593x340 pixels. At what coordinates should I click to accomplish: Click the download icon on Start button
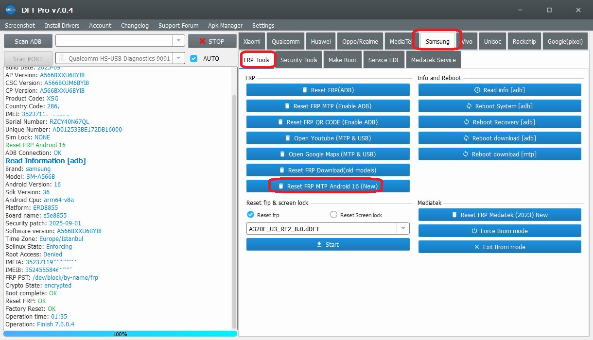coord(319,244)
